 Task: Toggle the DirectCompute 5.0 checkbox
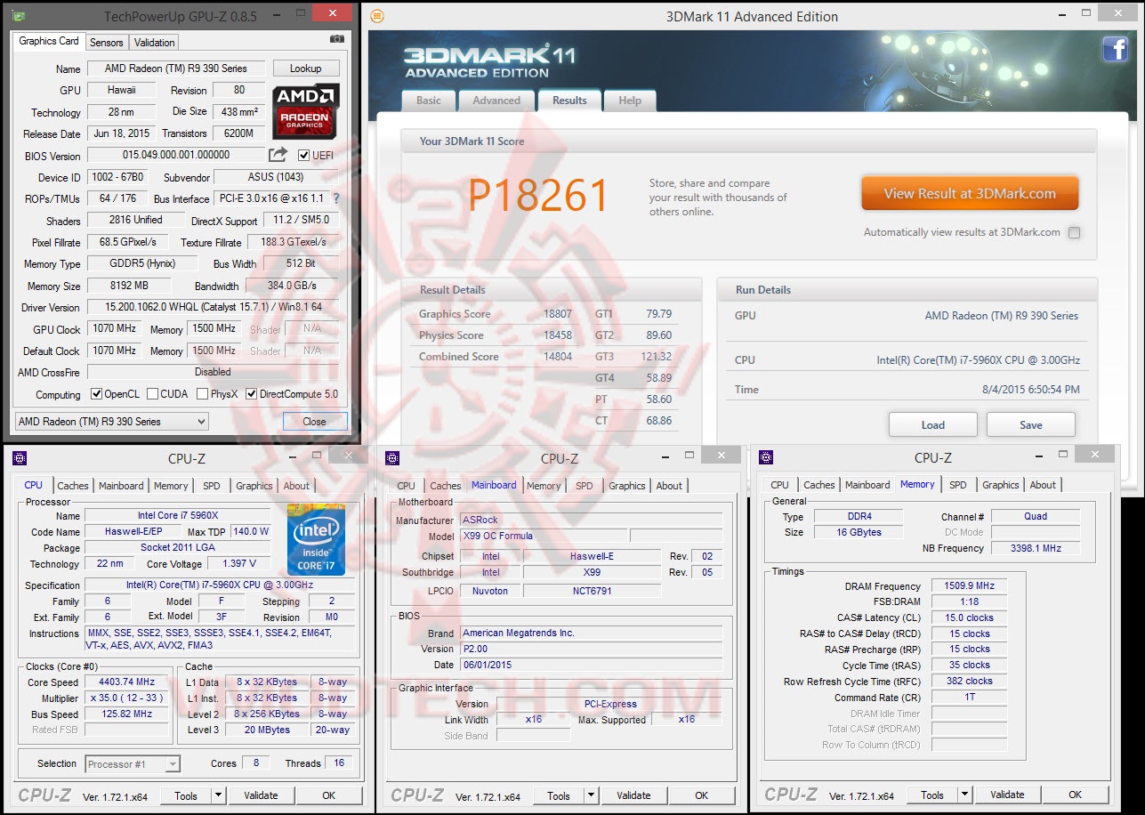click(x=252, y=394)
